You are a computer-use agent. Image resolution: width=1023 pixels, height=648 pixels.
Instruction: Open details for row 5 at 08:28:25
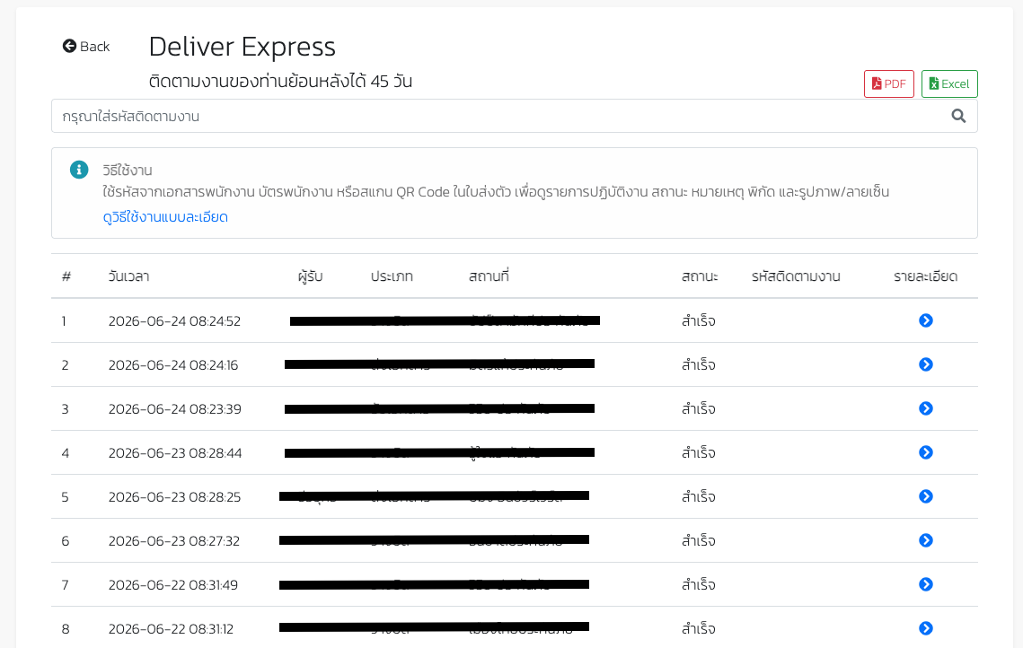[x=926, y=496]
